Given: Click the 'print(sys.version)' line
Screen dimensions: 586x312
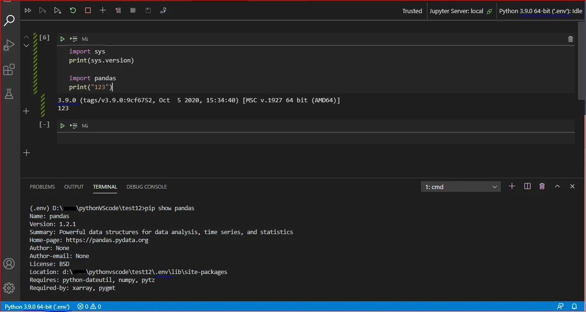Looking at the screenshot, I should [x=101, y=61].
